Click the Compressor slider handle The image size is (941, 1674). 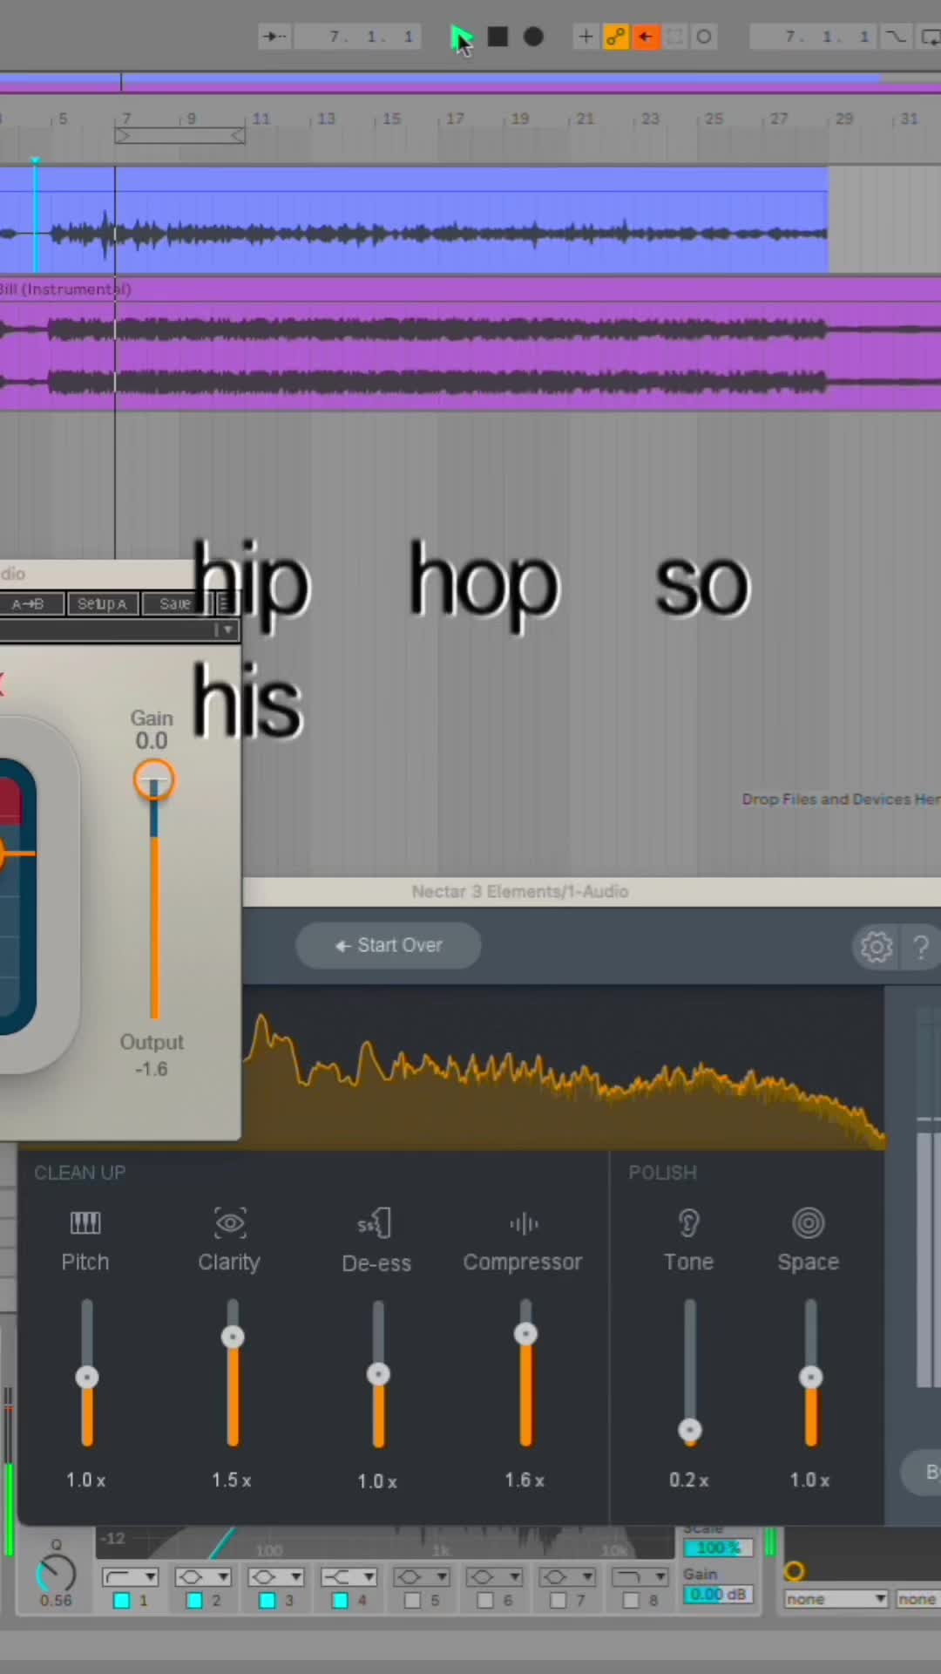[x=525, y=1333]
